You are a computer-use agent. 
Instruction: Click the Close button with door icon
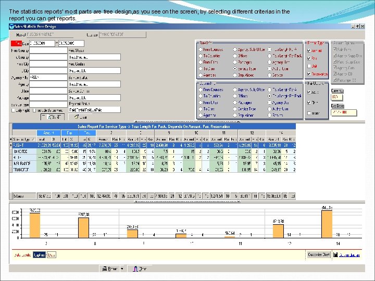coord(140,269)
